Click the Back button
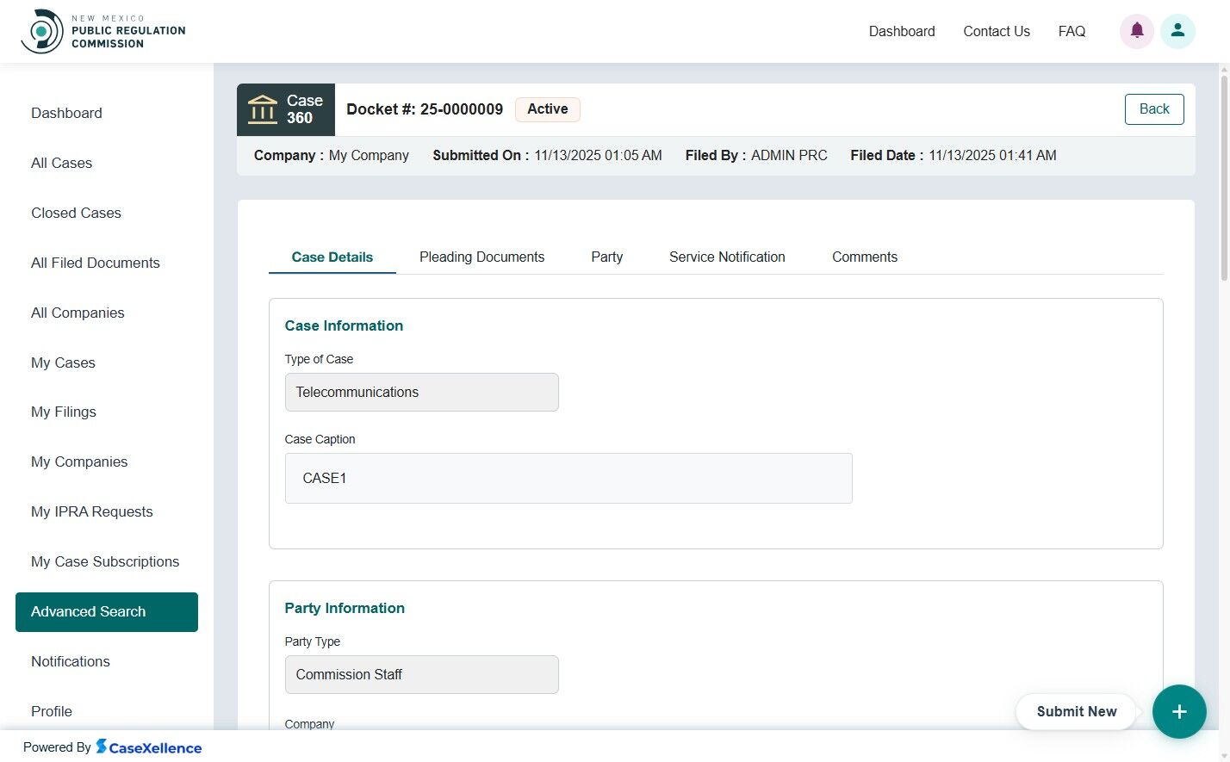This screenshot has width=1230, height=762. click(x=1154, y=109)
